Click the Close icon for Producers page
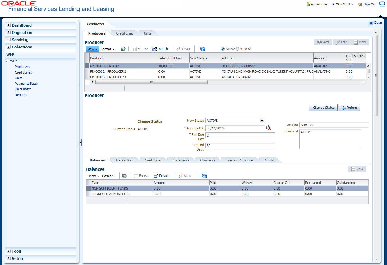 371,23
